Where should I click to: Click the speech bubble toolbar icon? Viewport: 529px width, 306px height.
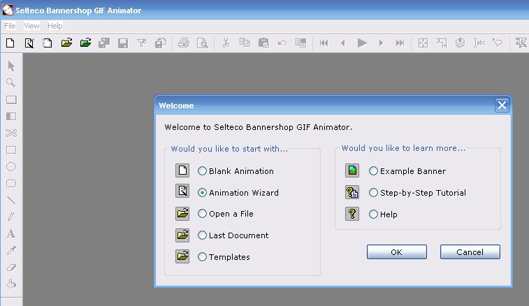click(x=498, y=43)
